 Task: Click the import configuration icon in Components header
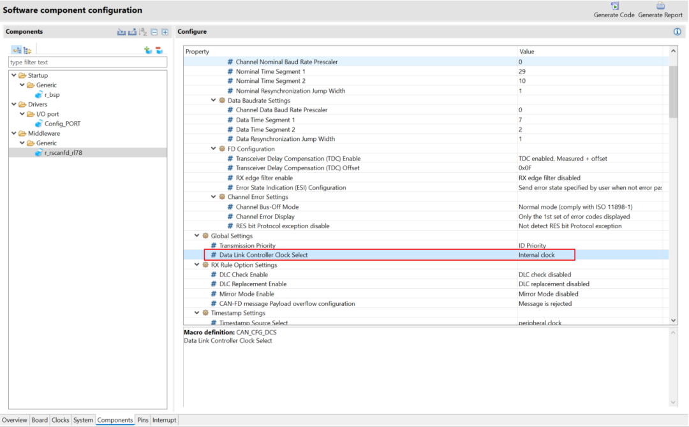pyautogui.click(x=121, y=32)
